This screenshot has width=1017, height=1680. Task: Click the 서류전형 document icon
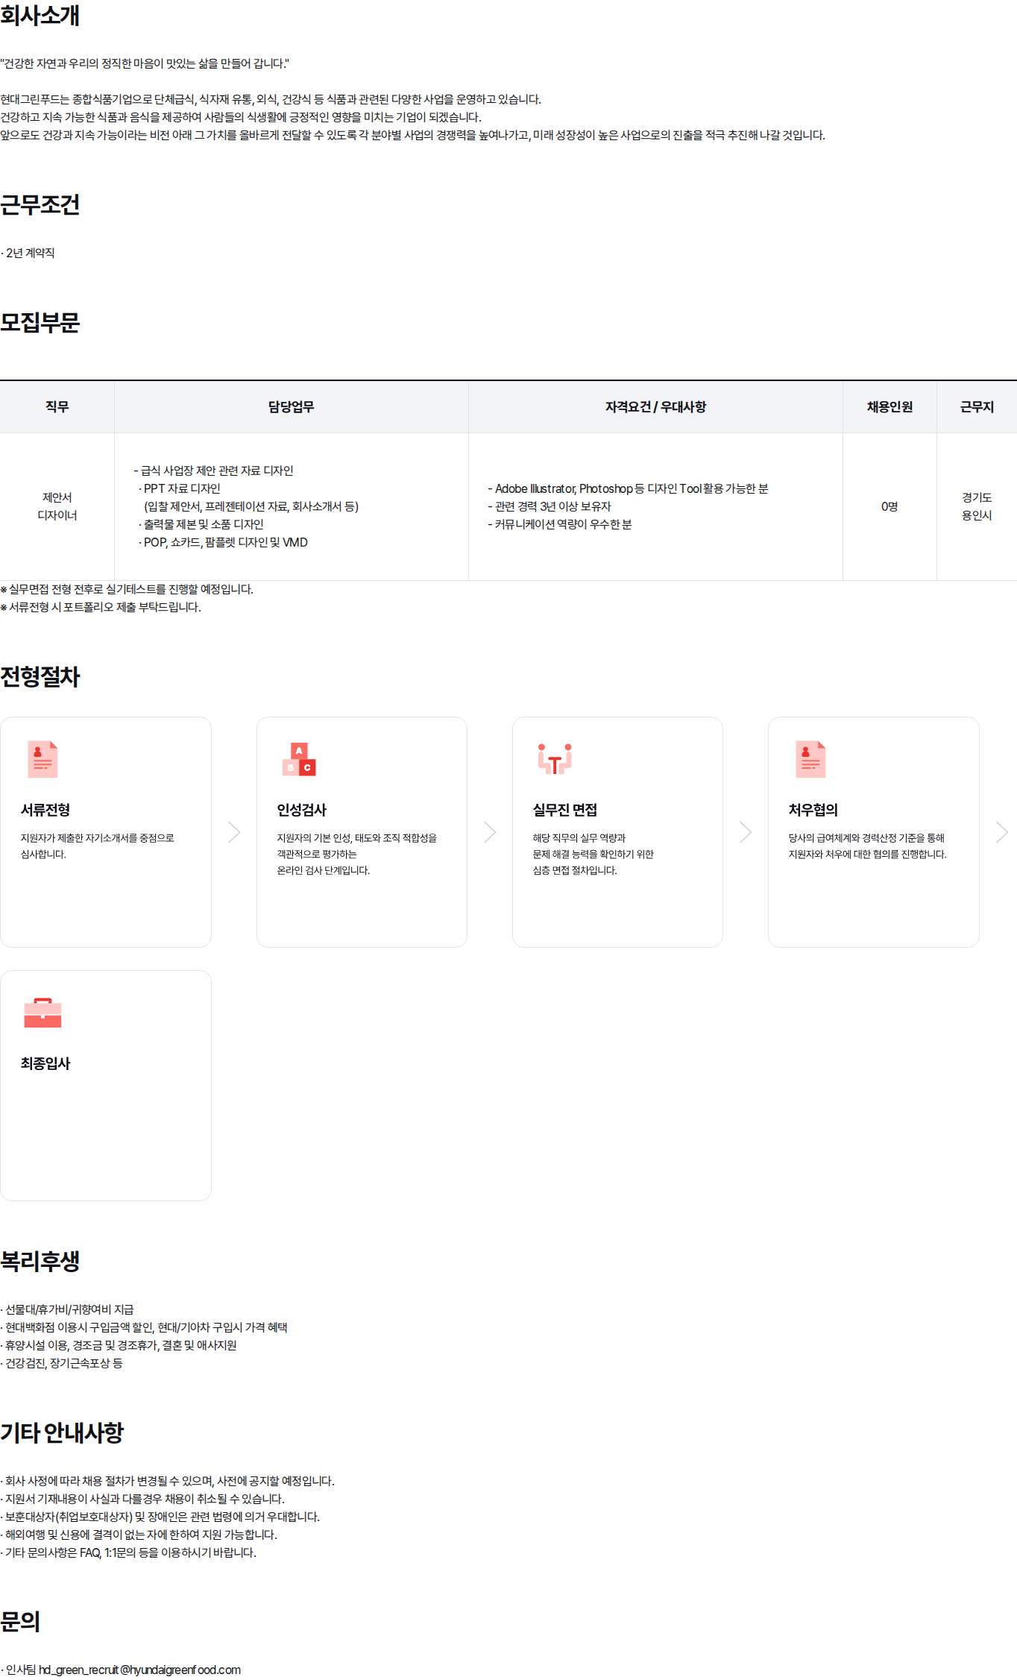coord(42,759)
